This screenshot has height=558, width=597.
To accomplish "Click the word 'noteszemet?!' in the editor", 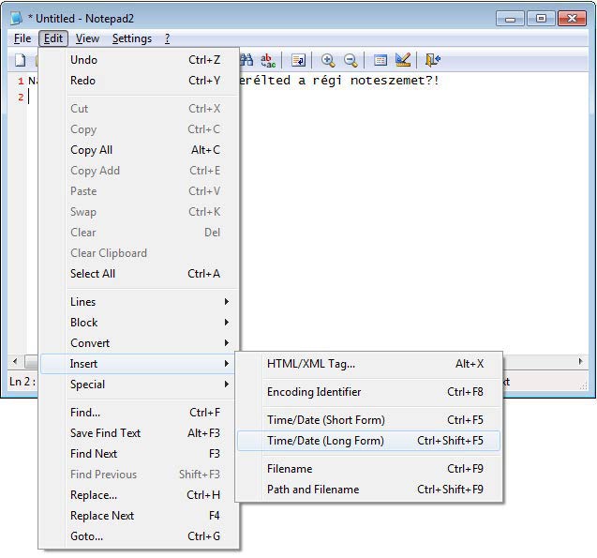I will pyautogui.click(x=395, y=81).
